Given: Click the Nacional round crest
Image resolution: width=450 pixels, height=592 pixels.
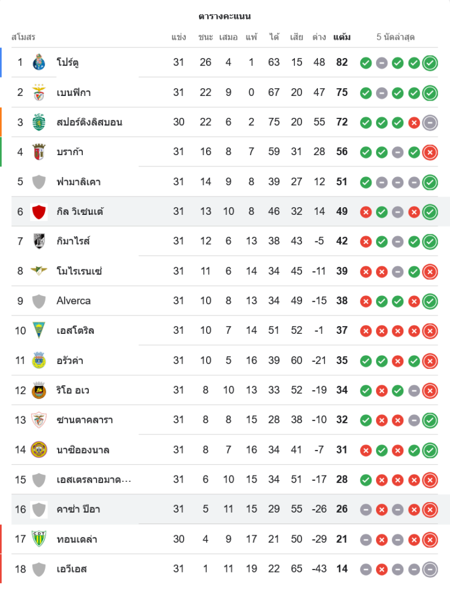Looking at the screenshot, I should pyautogui.click(x=39, y=449).
